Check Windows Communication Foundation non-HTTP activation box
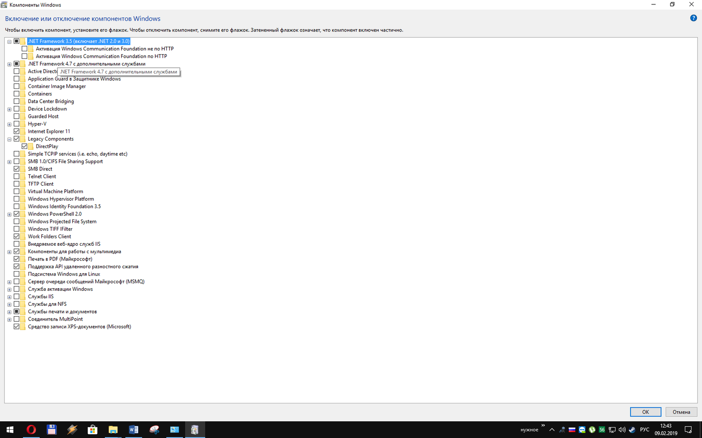Image resolution: width=702 pixels, height=438 pixels. [25, 49]
